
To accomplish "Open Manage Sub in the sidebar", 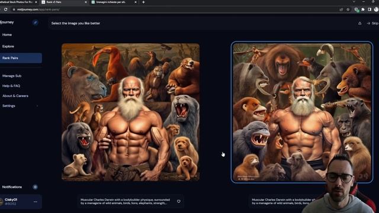I will 12,76.
